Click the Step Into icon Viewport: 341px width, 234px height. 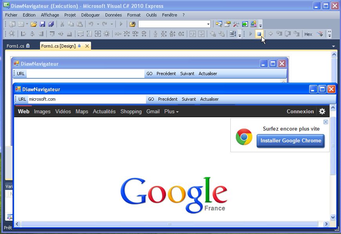[x=279, y=34]
